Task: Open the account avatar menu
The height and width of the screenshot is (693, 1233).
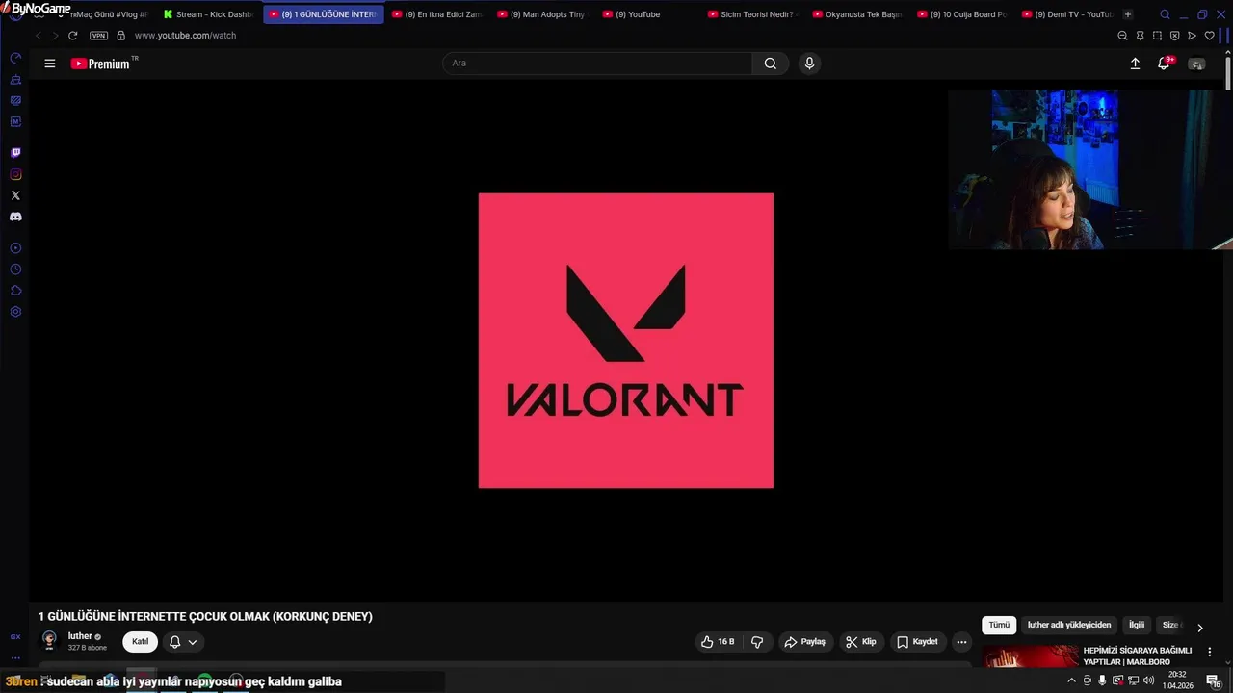Action: pos(1196,64)
